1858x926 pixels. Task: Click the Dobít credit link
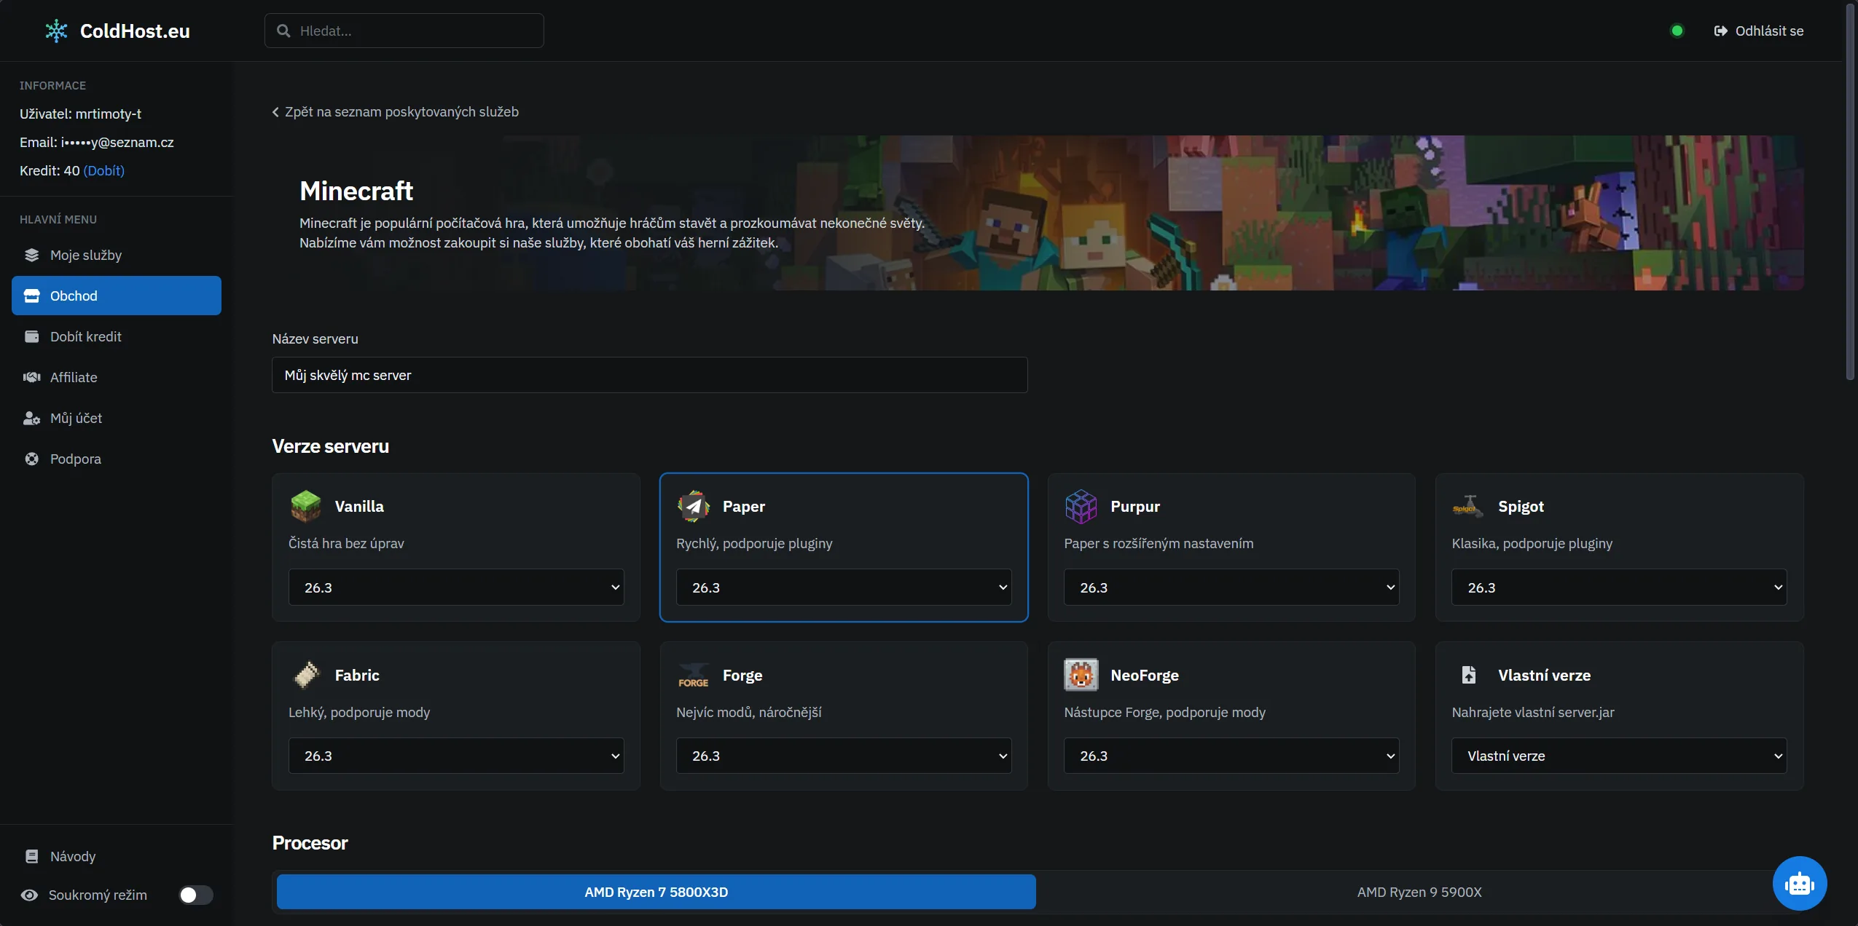point(104,170)
